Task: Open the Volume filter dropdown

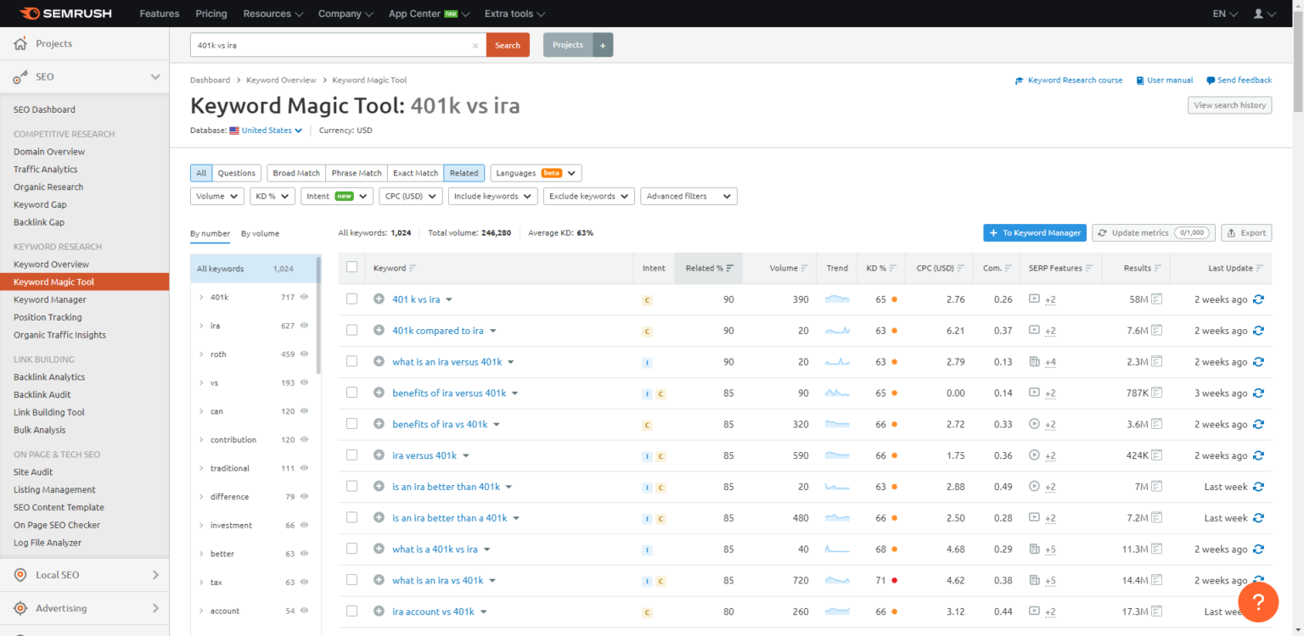Action: point(216,196)
